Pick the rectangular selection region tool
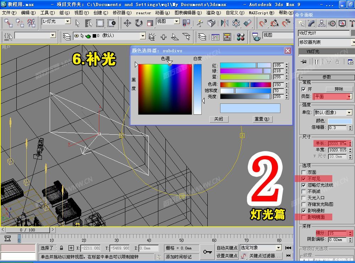The width and height of the screenshot is (355, 263). click(x=100, y=23)
